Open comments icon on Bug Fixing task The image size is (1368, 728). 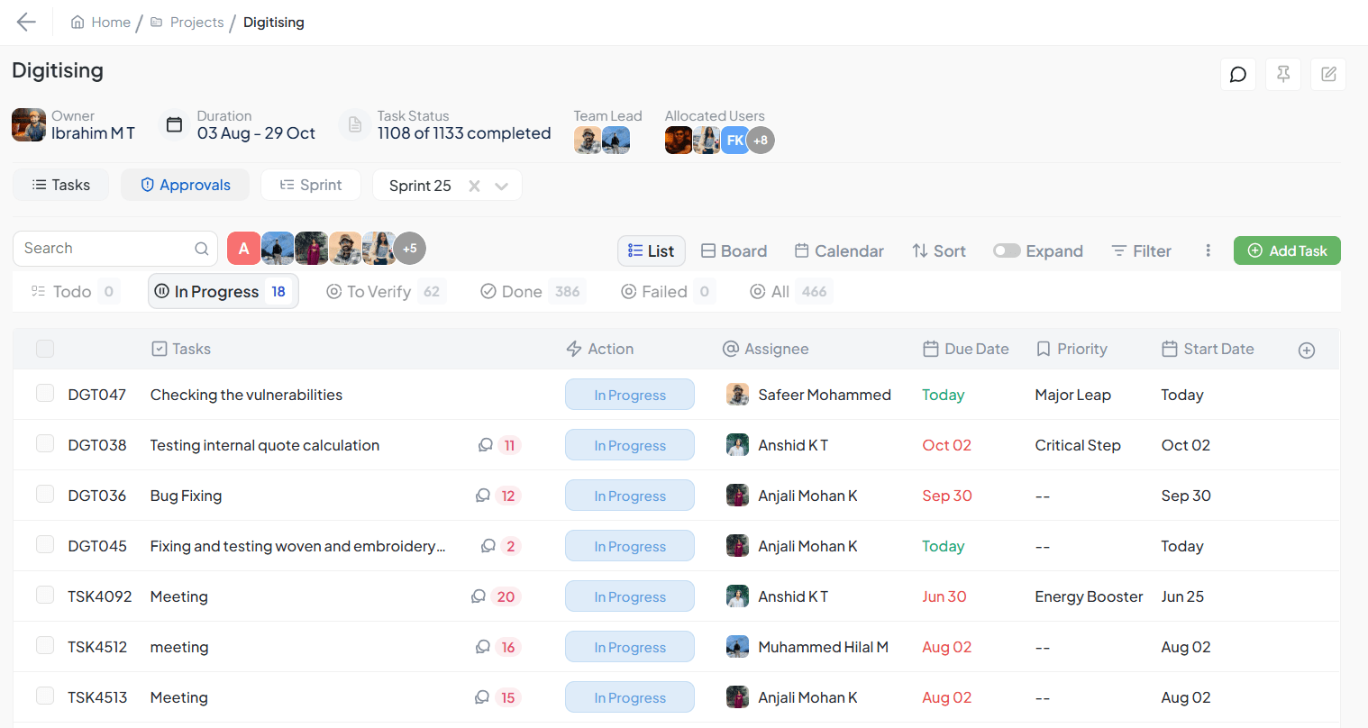click(483, 496)
